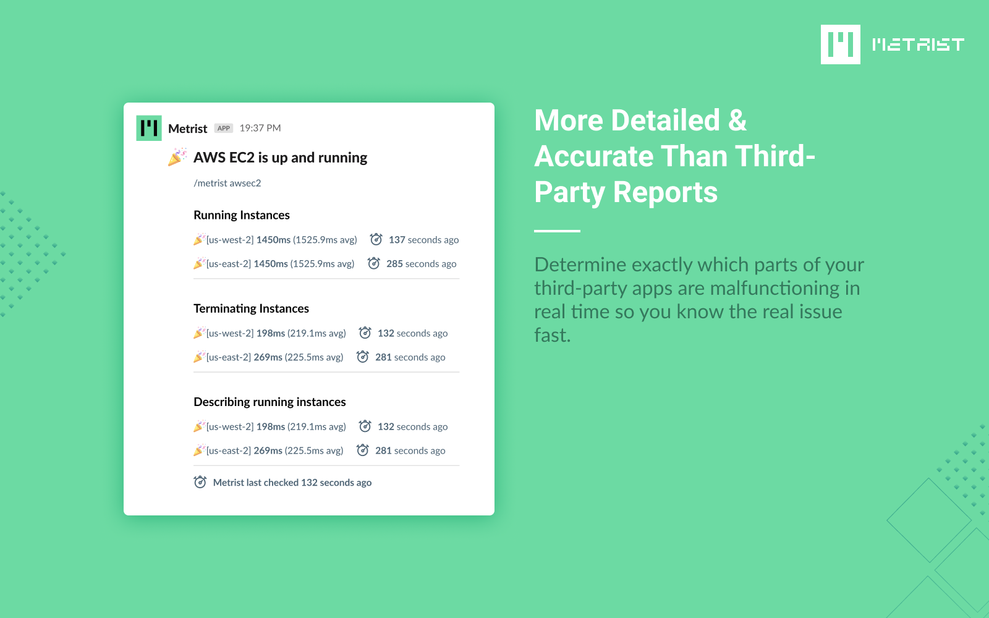Viewport: 989px width, 618px height.
Task: Click the 'Determine exactly which parts' paragraph
Action: (x=699, y=300)
